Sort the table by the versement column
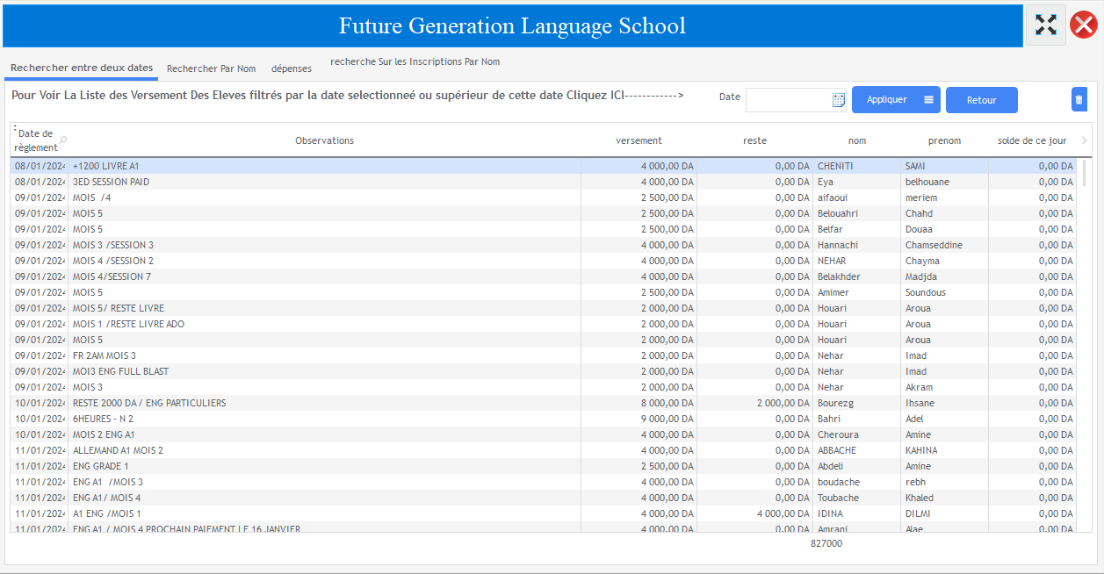The height and width of the screenshot is (574, 1104). pyautogui.click(x=639, y=140)
